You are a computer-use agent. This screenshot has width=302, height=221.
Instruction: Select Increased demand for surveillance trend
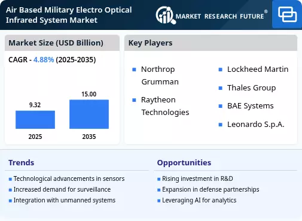click(62, 189)
